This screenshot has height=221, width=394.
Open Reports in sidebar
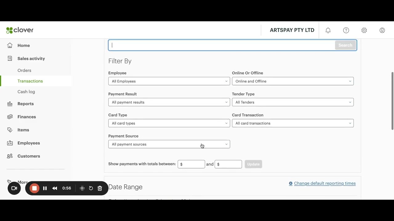pos(26,104)
